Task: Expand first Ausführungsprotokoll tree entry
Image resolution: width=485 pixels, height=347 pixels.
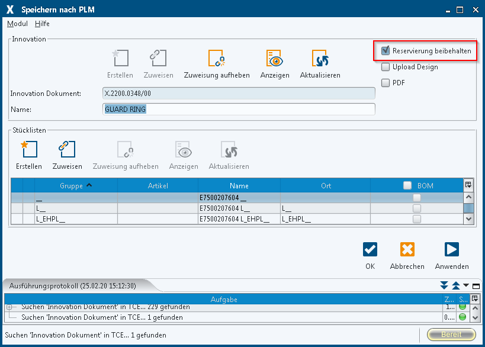Action: 9,307
